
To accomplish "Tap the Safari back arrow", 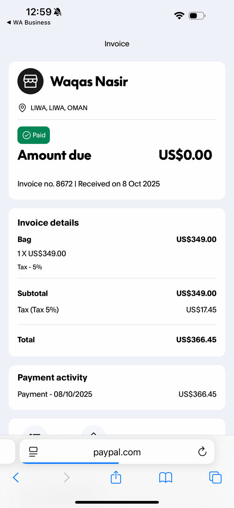I will point(16,477).
